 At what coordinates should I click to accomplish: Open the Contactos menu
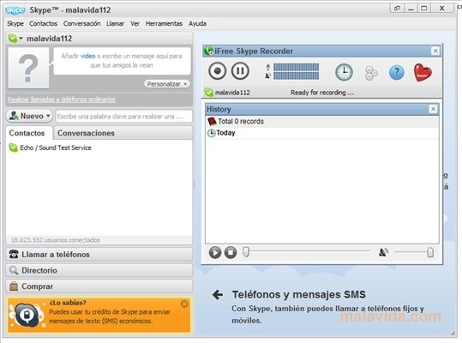(43, 23)
